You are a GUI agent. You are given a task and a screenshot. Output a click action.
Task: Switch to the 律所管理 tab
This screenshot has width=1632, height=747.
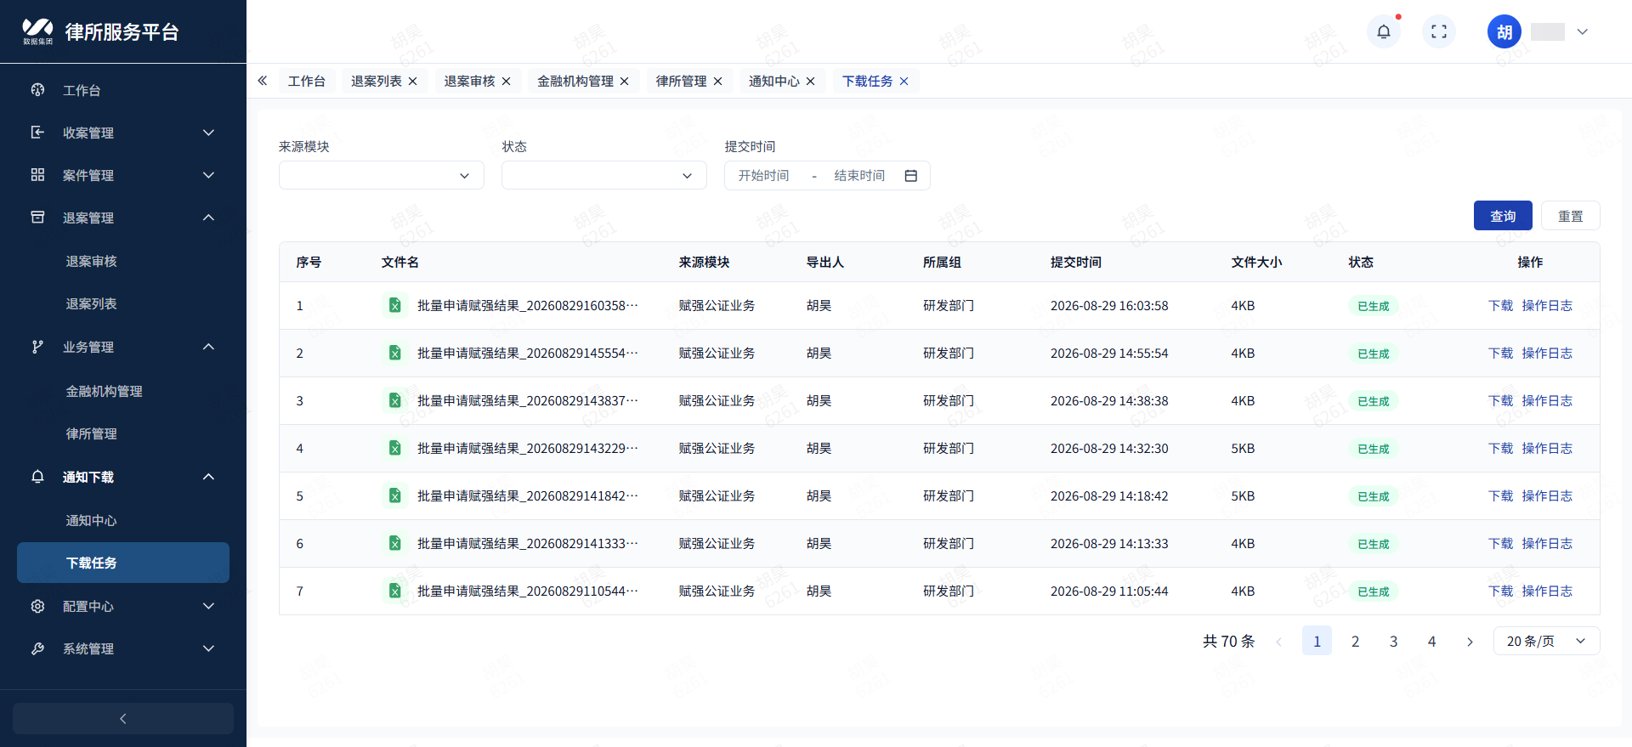681,81
